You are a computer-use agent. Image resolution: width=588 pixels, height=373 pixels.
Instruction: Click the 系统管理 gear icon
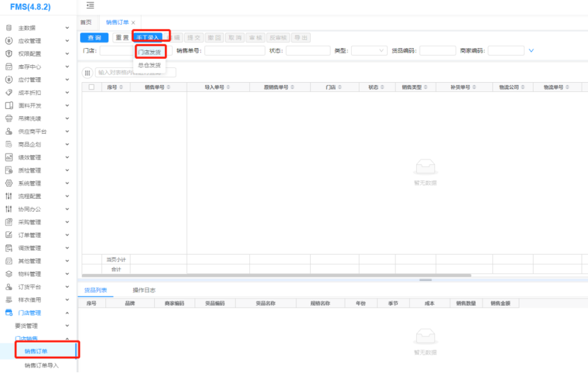tap(9, 183)
